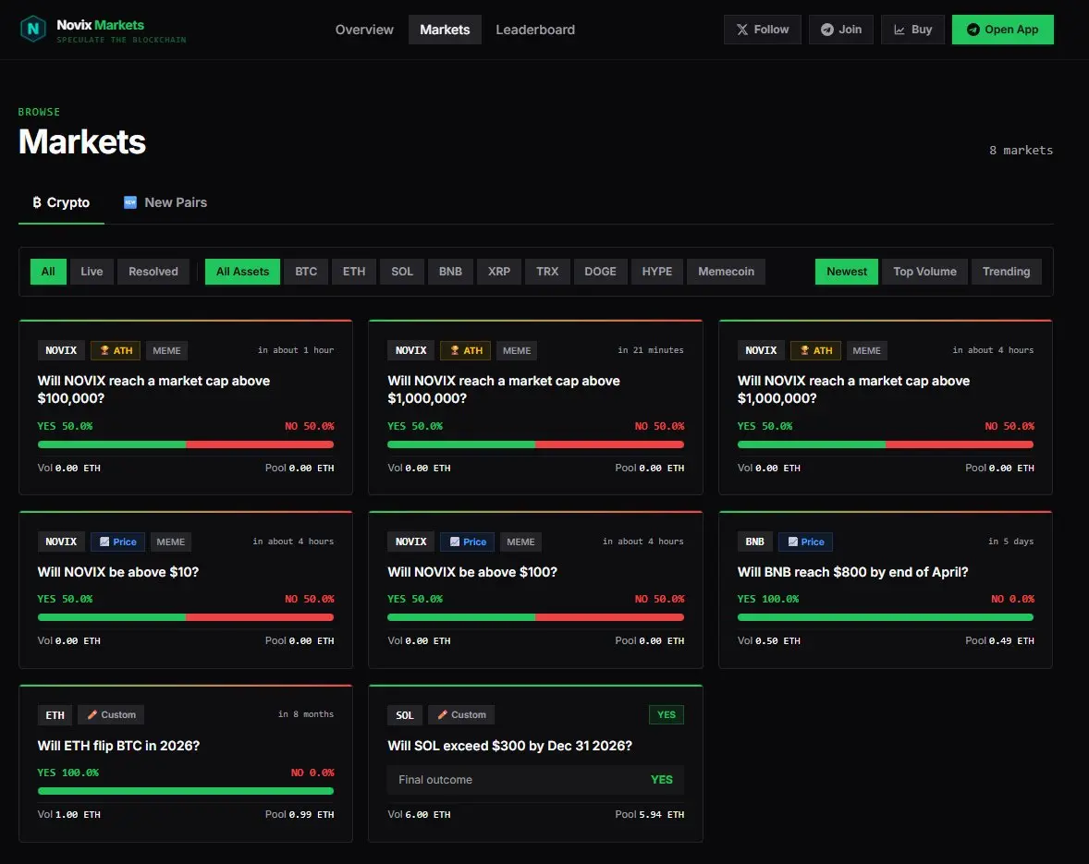Click the '8 markets' count text
Screen dimensions: 1089x864
pyautogui.click(x=1021, y=150)
